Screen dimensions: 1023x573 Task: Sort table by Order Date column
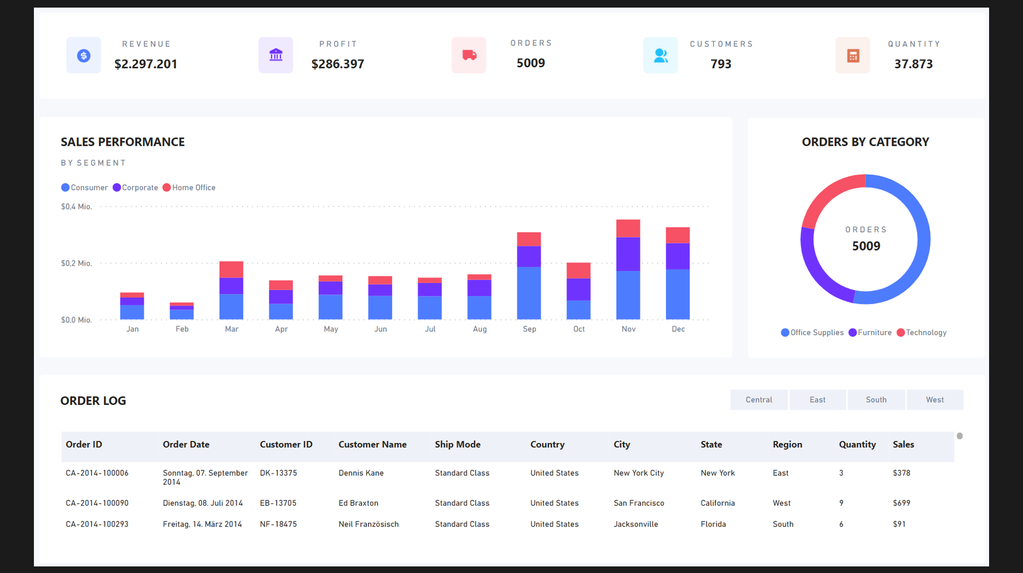click(x=186, y=444)
